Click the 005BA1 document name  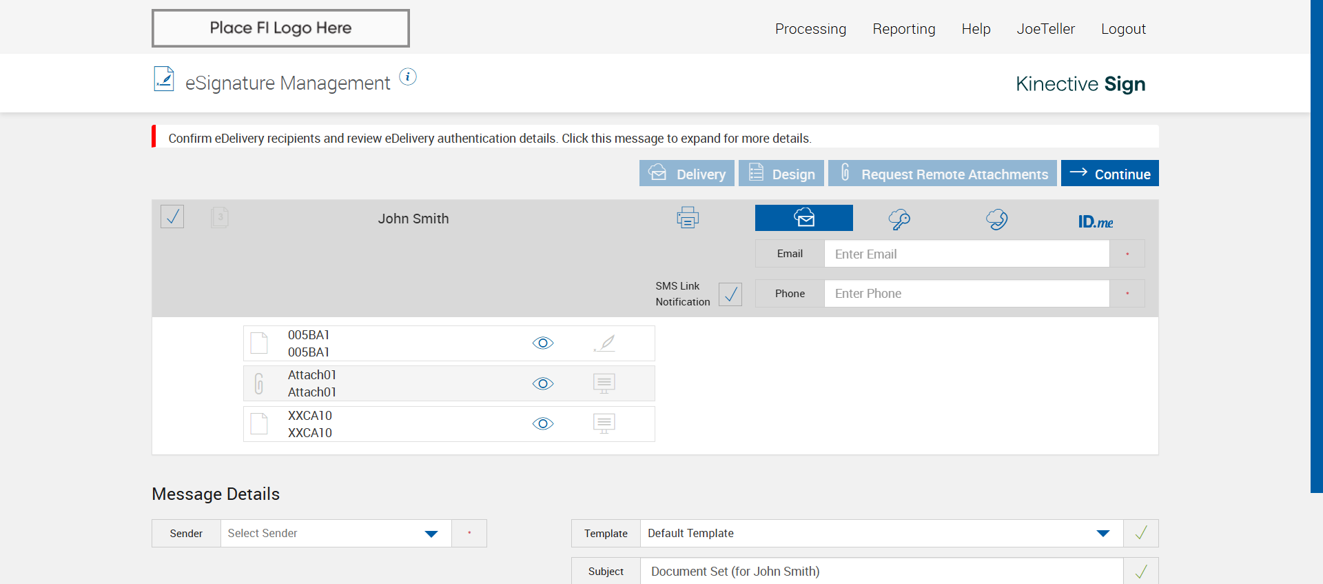tap(309, 343)
